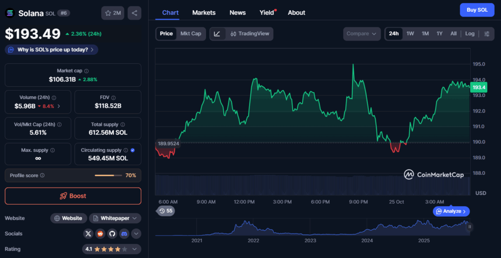Open Solana's X (Twitter) social link
The height and width of the screenshot is (258, 501).
[x=88, y=234]
